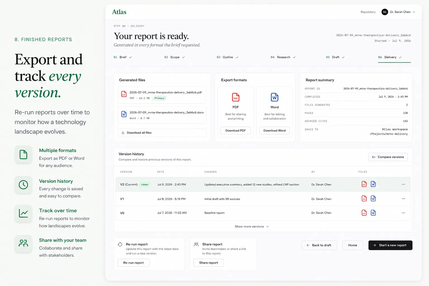Click the Re-run report circular arrow icon
The image size is (429, 286).
click(120, 244)
